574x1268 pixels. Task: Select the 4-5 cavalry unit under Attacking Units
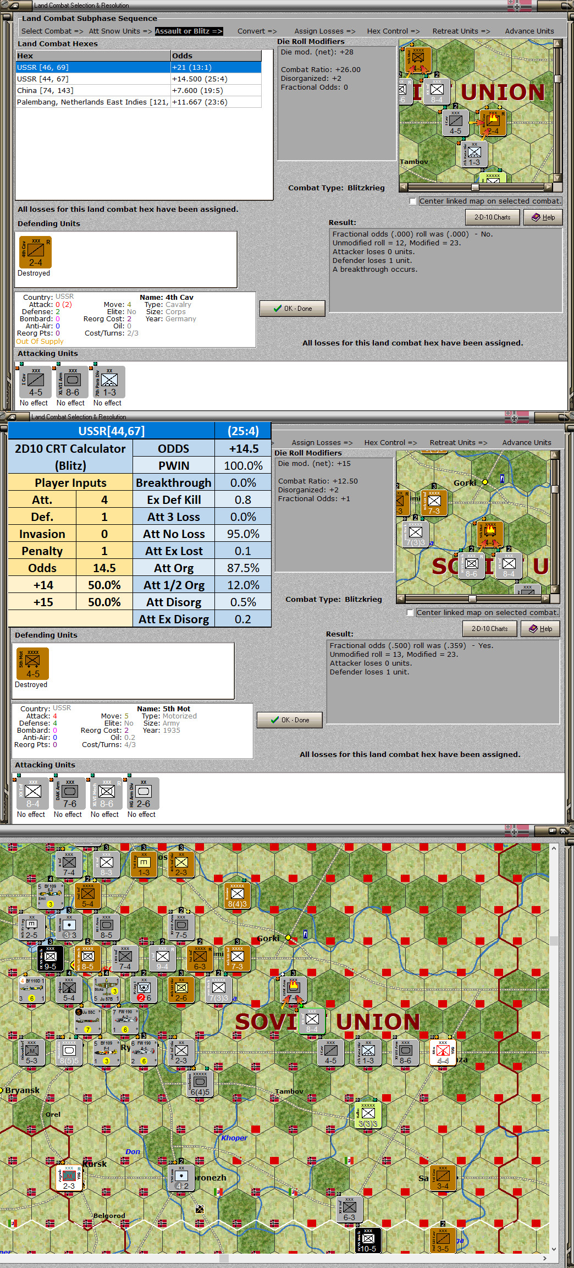click(x=36, y=382)
